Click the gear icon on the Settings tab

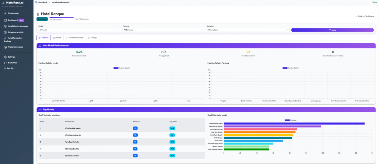coord(88,38)
